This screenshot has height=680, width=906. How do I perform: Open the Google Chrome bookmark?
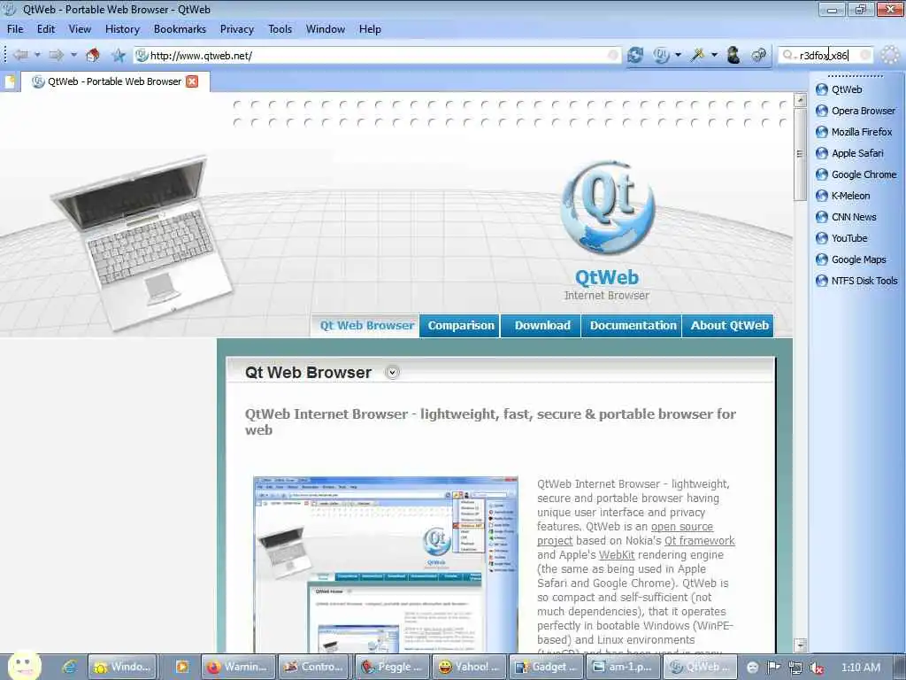click(x=856, y=174)
